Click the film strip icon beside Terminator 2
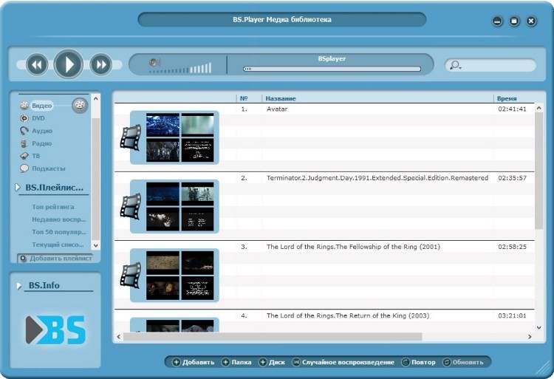Viewport: 554px width, 379px height. coord(131,206)
